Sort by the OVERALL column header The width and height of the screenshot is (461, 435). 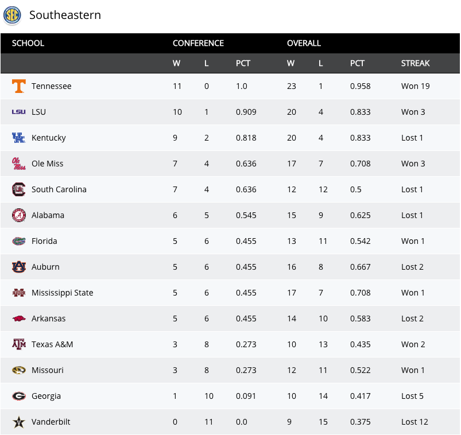point(304,43)
